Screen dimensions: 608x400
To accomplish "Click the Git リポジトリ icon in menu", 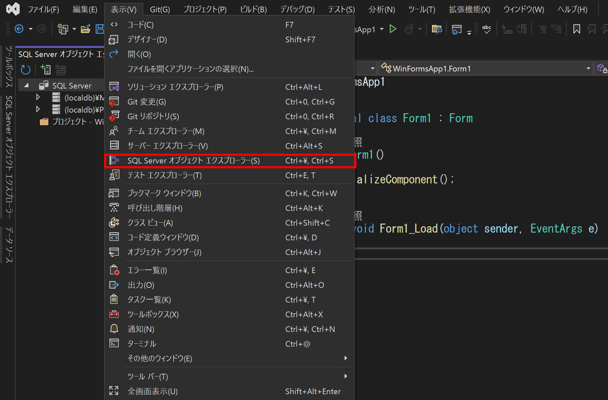I will pyautogui.click(x=114, y=116).
